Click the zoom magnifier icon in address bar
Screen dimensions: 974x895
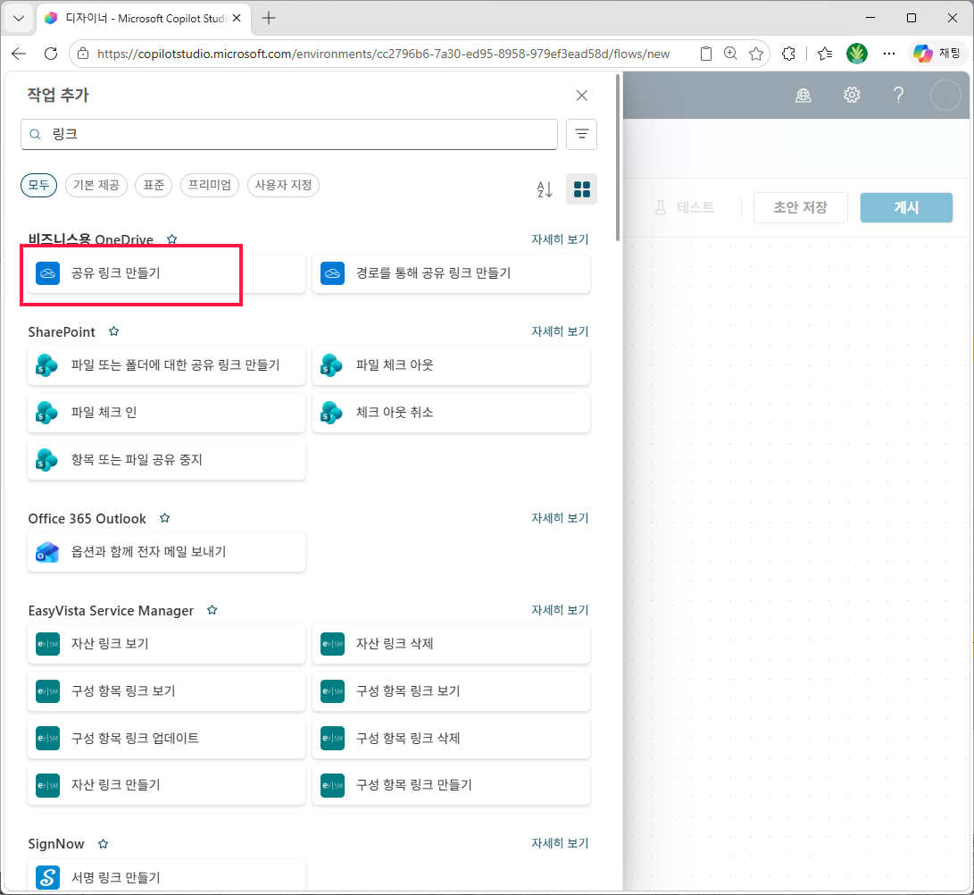click(730, 54)
